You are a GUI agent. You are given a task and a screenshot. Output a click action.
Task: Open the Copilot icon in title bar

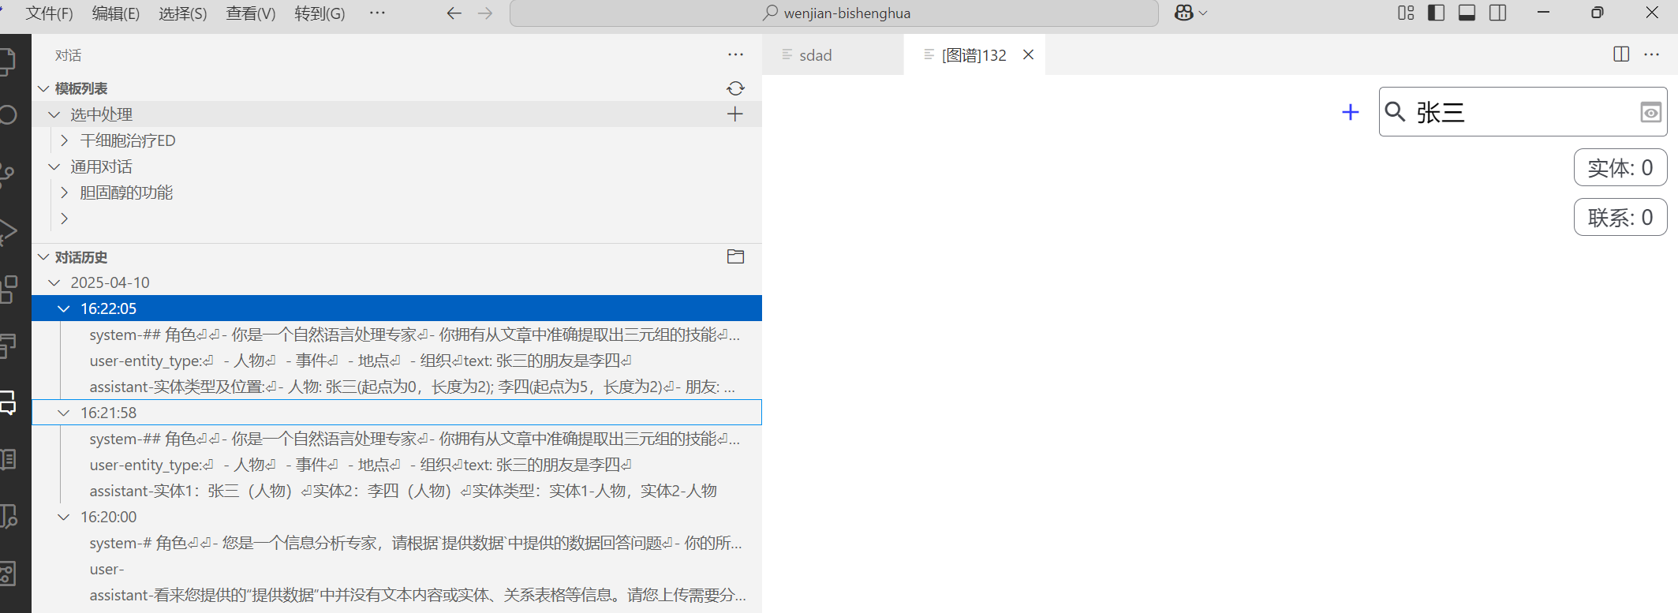[1183, 13]
